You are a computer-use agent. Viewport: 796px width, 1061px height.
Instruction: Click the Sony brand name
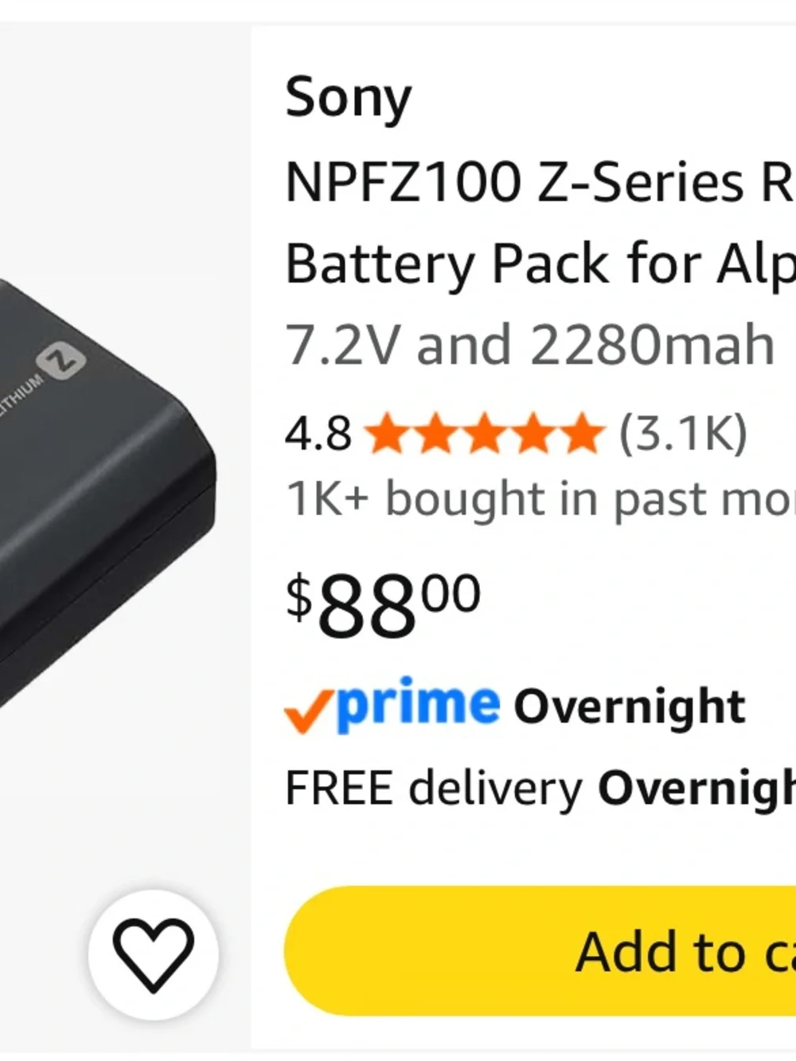coord(349,98)
